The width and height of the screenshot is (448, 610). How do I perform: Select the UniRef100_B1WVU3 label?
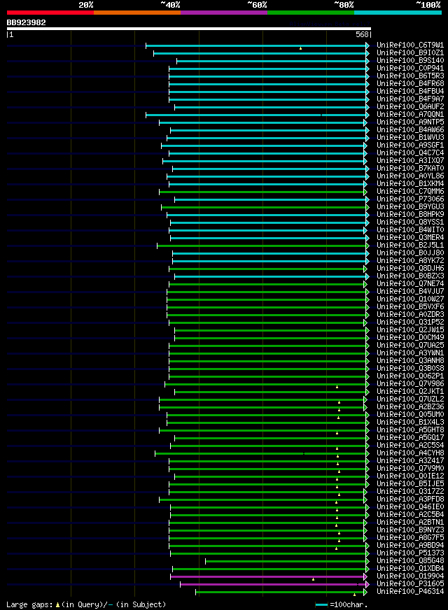410,137
